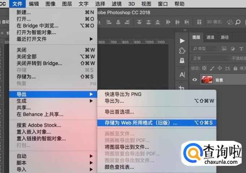The image size is (246, 173).
Task: Toggle pixel layer filter icon
Action: coord(224,49)
